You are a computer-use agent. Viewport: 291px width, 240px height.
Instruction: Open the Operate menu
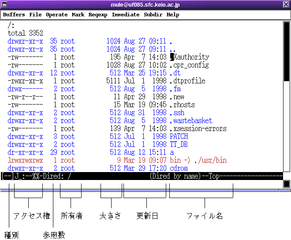(x=57, y=15)
